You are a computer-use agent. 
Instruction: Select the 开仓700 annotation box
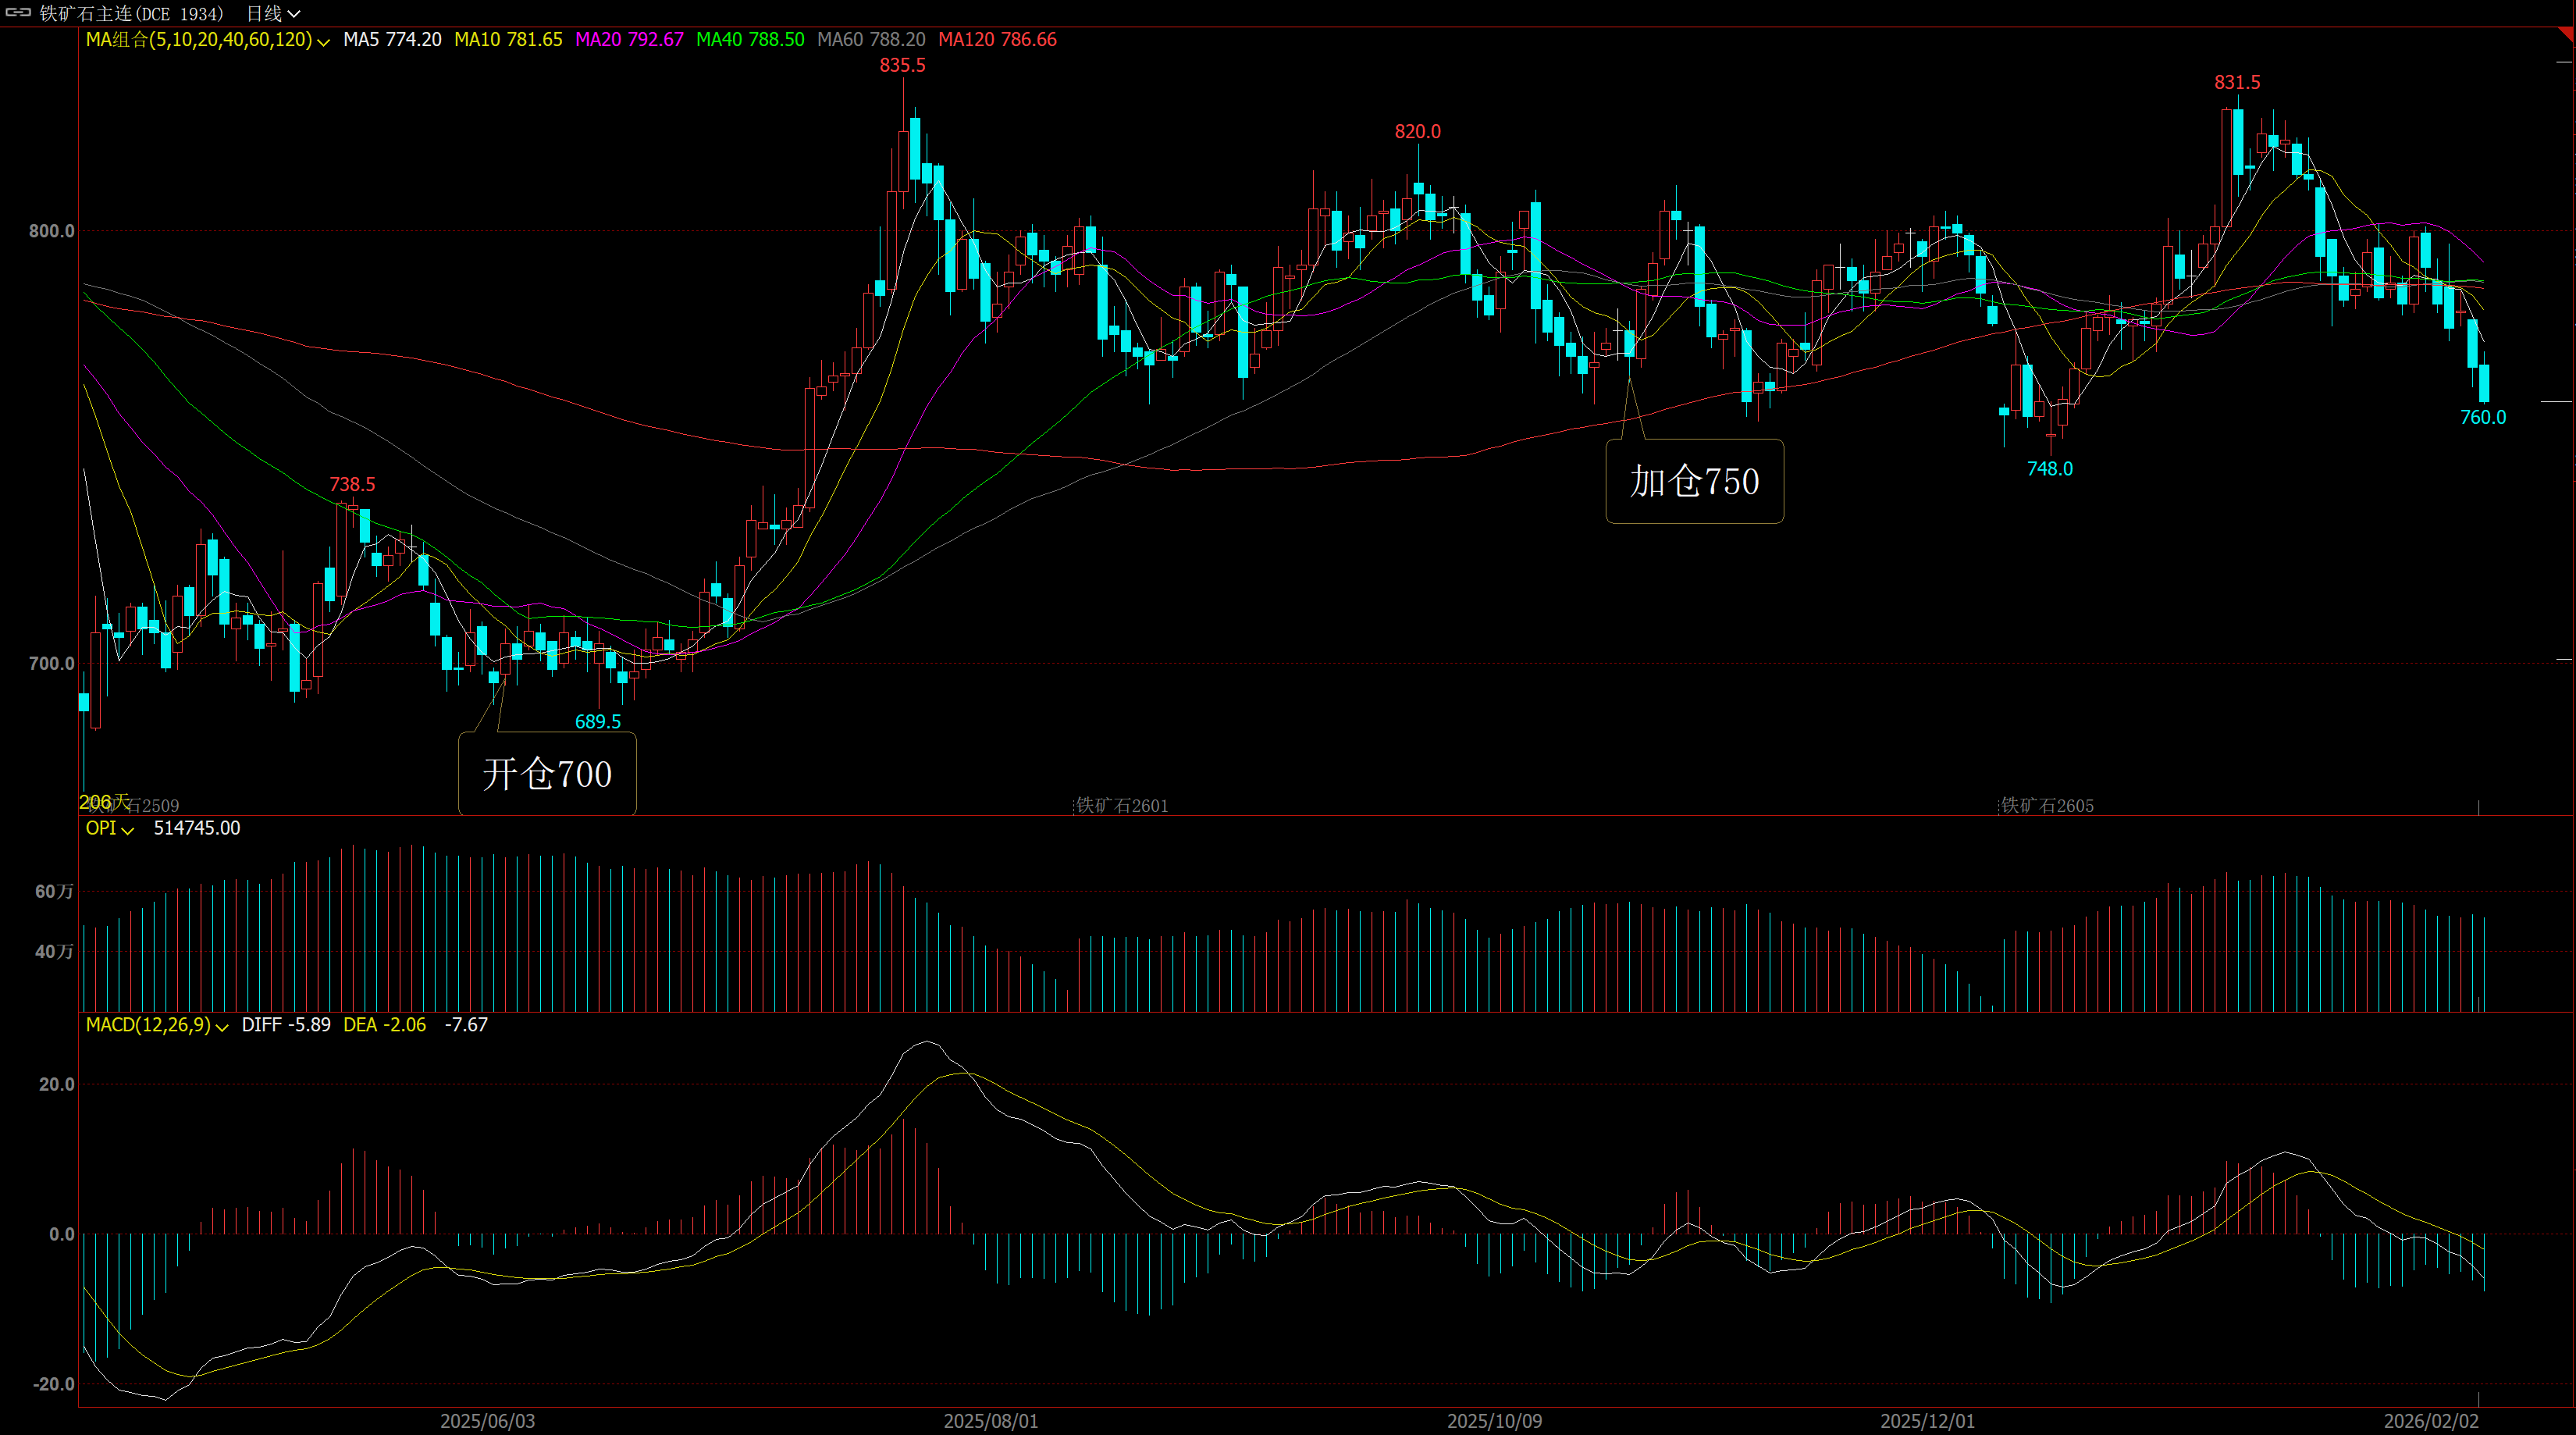point(547,773)
